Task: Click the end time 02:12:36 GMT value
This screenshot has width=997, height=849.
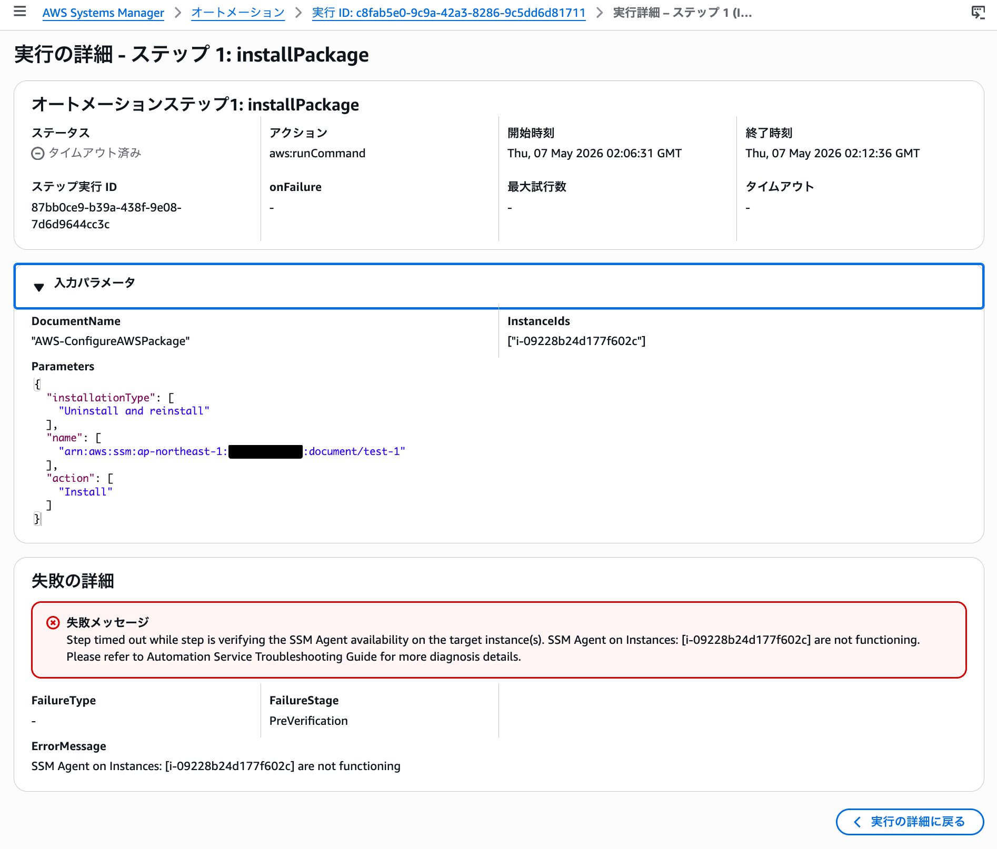Action: 832,153
